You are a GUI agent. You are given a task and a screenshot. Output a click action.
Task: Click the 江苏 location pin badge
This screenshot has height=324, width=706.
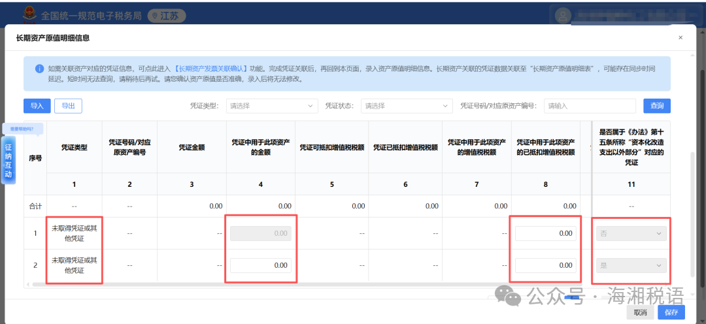tap(164, 16)
